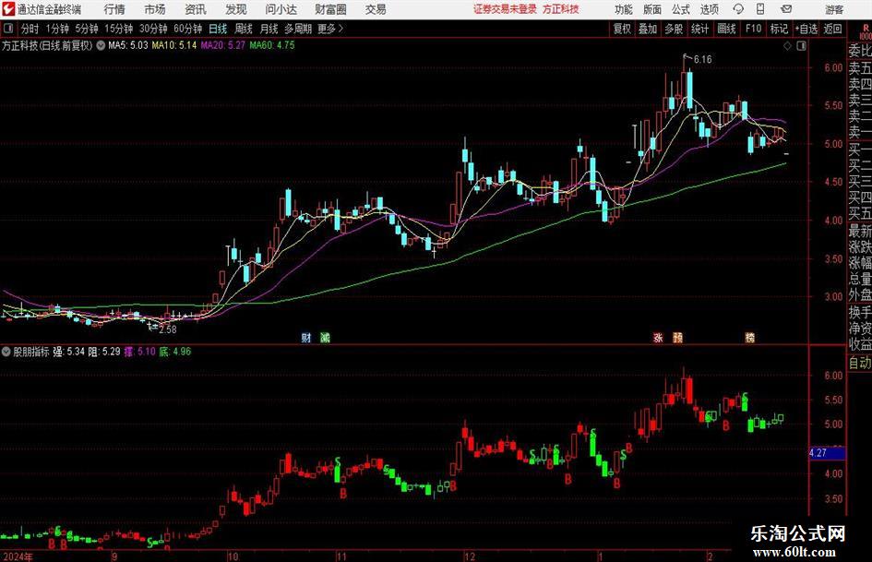The height and width of the screenshot is (562, 872).
Task: Click the 涨 info marker
Action: (x=658, y=337)
